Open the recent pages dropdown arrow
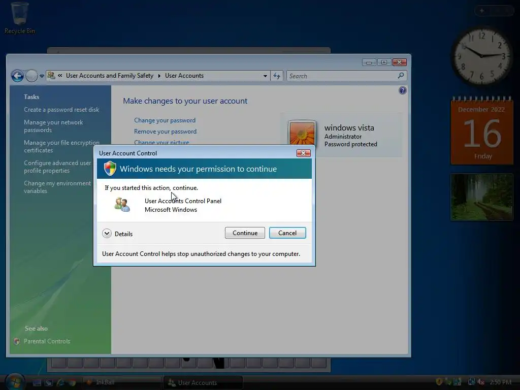The height and width of the screenshot is (390, 520). 42,76
